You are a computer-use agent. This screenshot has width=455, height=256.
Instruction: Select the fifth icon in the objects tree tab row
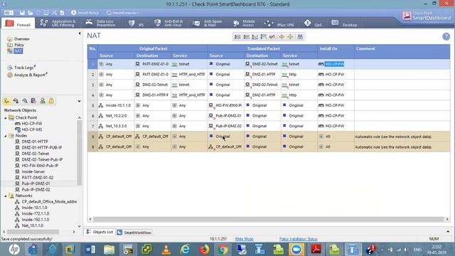43,101
